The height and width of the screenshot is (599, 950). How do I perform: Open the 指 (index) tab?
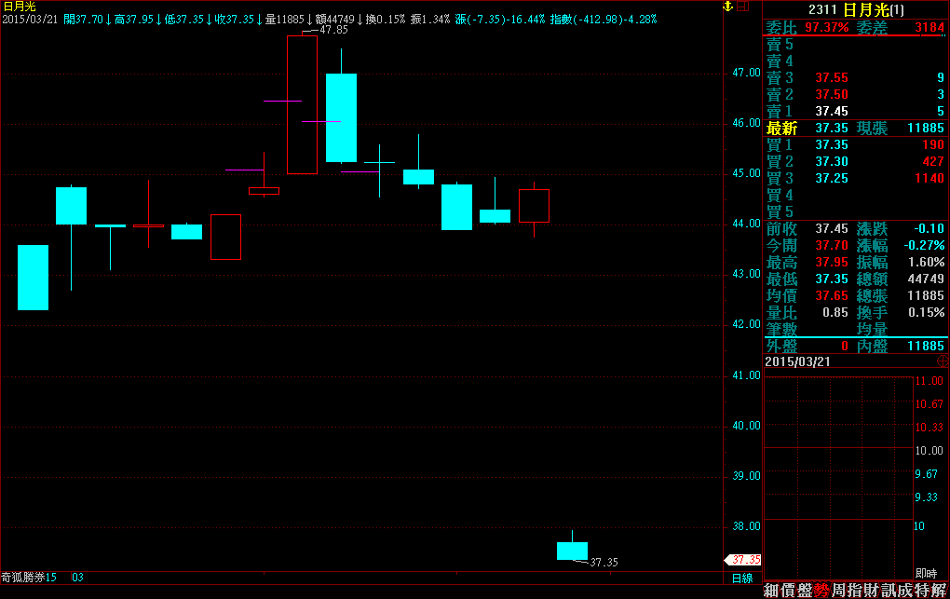[x=854, y=590]
